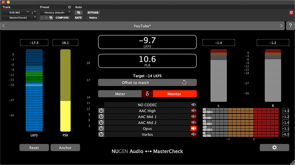Open the factory default preset dropdown

click(x=55, y=13)
